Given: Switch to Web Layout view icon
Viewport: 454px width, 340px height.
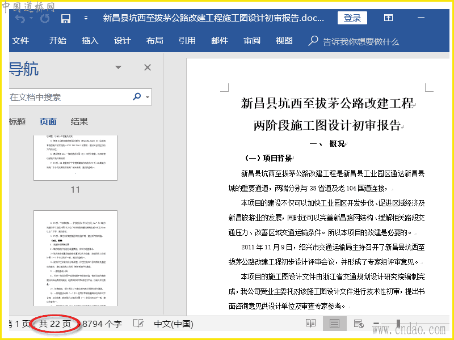Looking at the screenshot, I should tap(358, 324).
